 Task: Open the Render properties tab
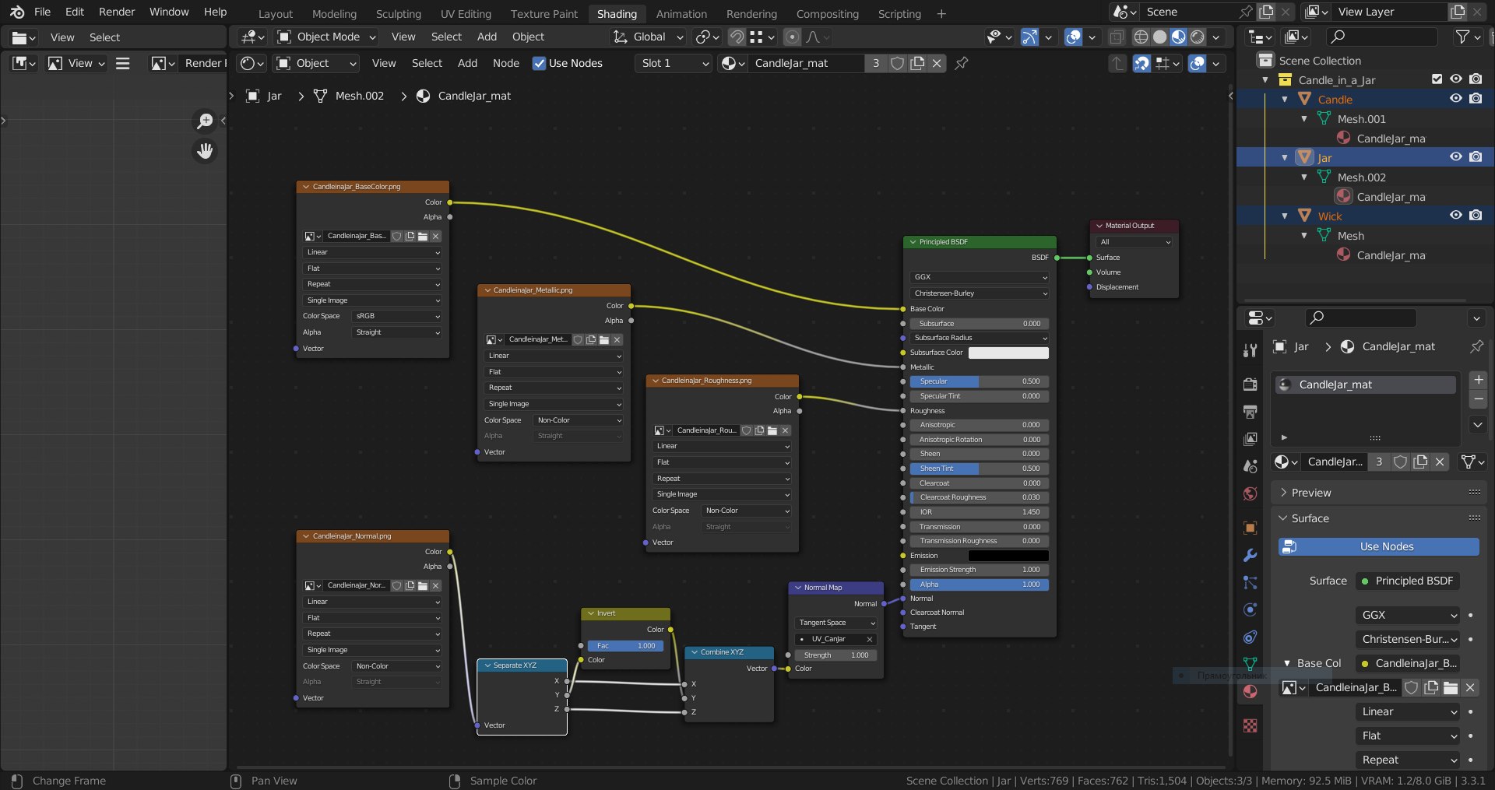click(1250, 384)
